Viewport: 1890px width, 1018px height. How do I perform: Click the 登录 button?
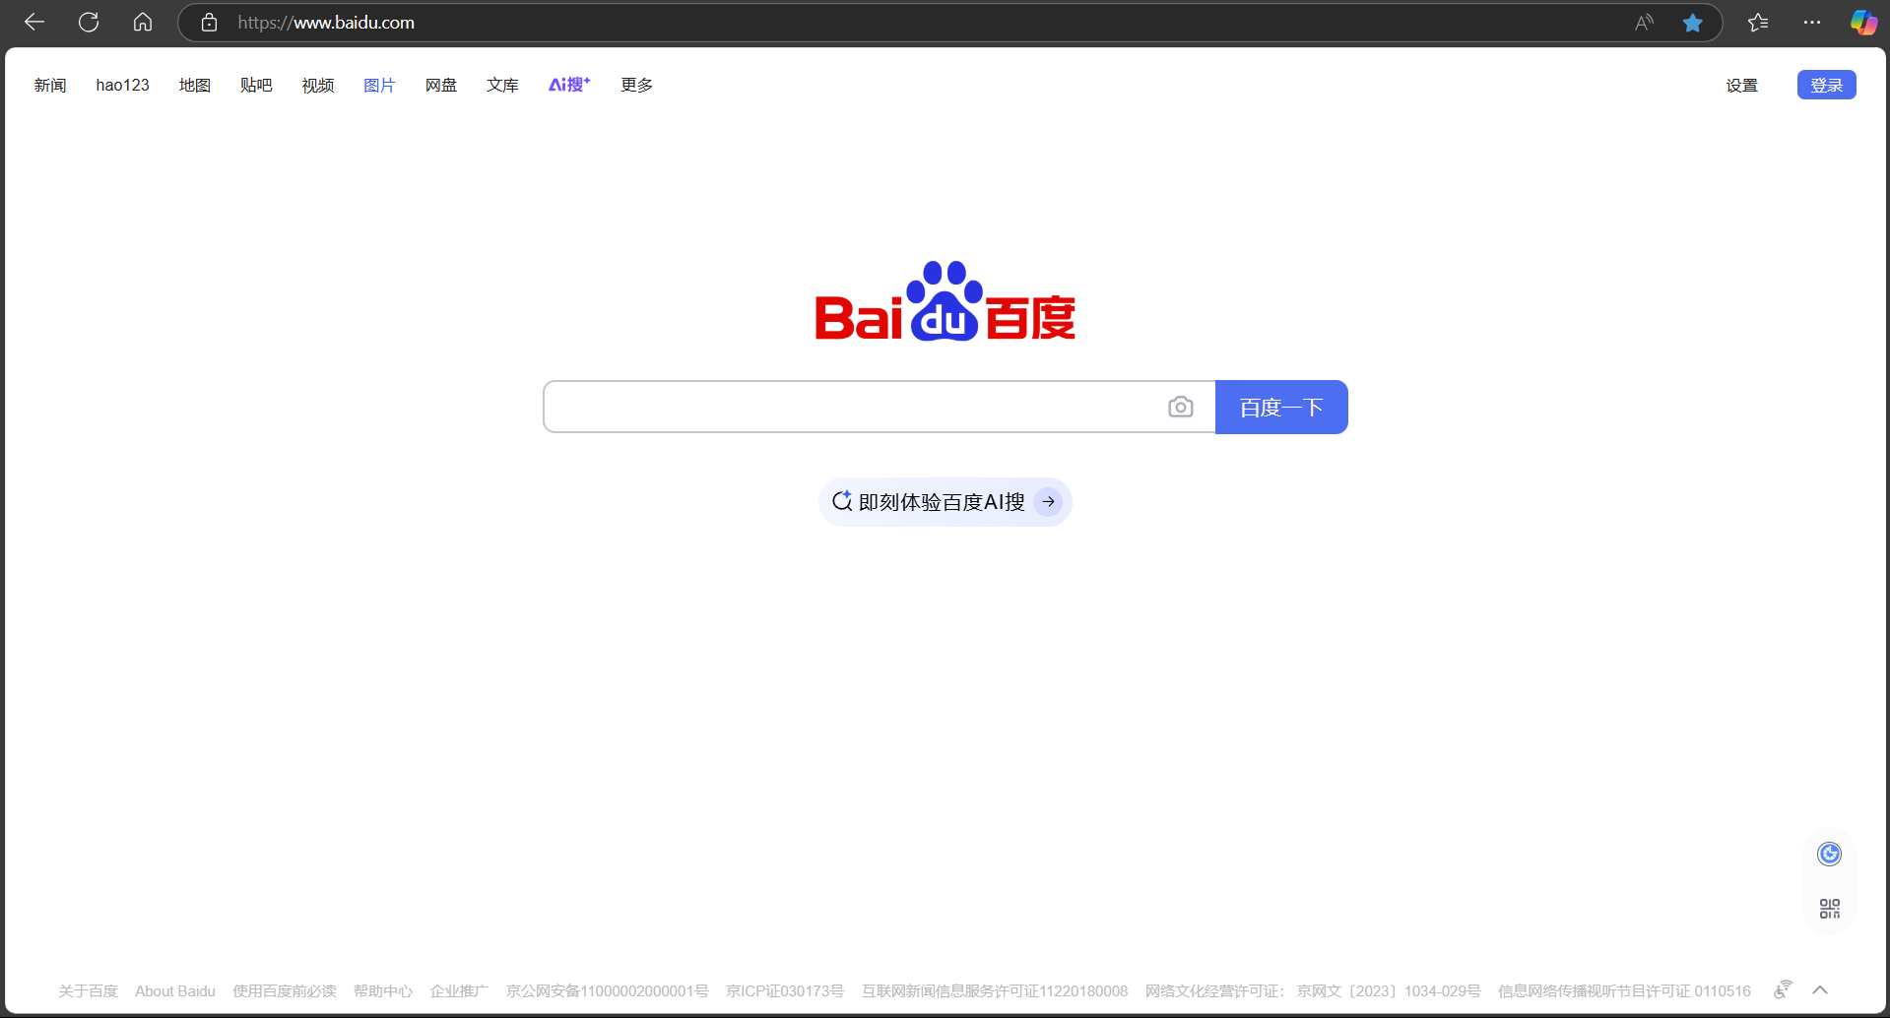[1827, 85]
